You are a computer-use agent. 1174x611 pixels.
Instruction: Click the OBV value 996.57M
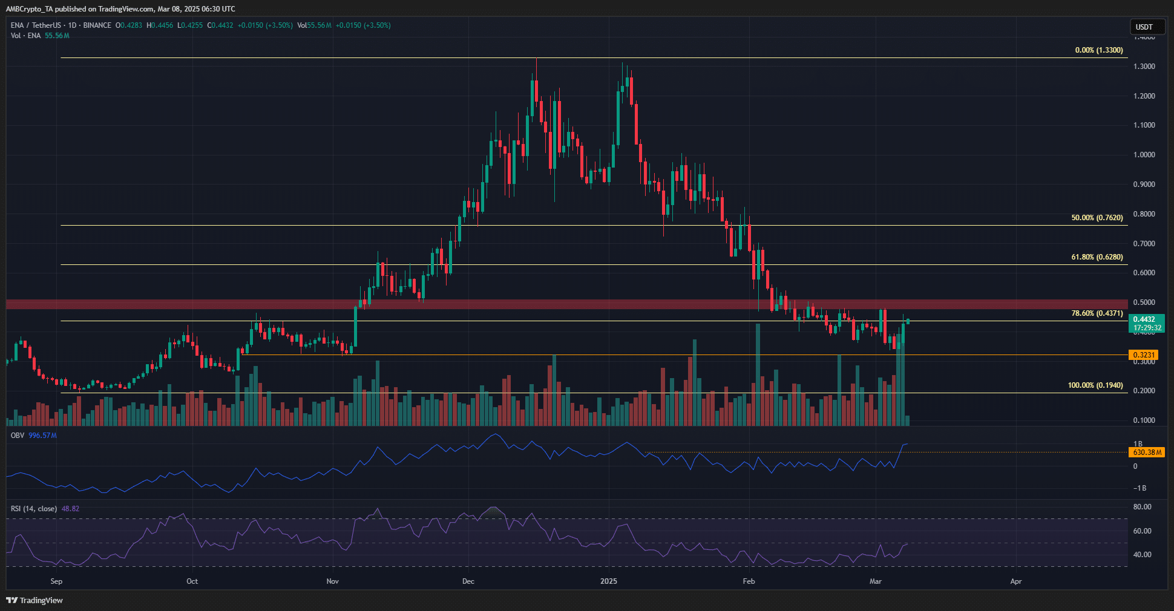(42, 436)
